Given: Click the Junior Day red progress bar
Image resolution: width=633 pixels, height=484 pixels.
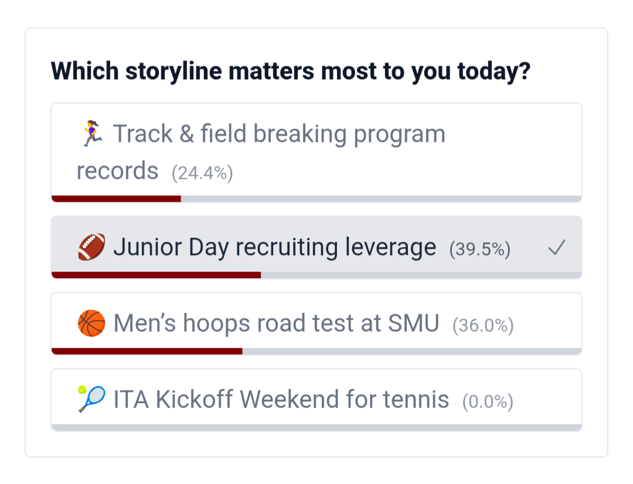Looking at the screenshot, I should point(156,275).
